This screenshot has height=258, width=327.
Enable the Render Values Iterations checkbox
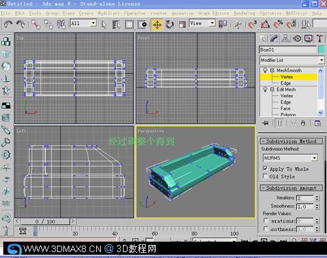pyautogui.click(x=266, y=221)
